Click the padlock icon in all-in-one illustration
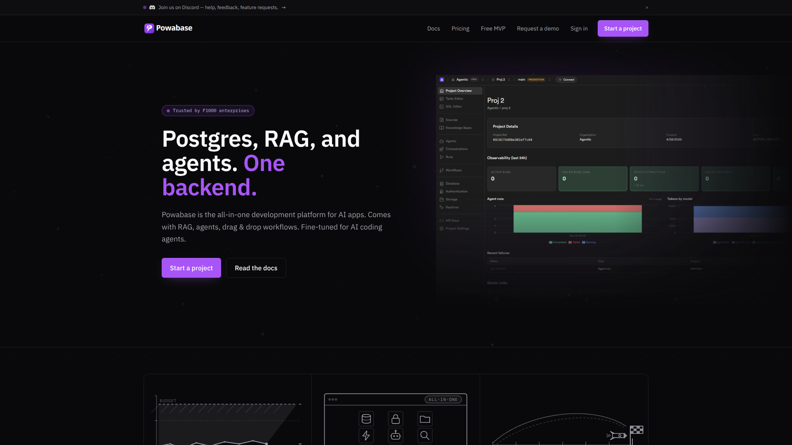Viewport: 792px width, 445px height. point(396,419)
